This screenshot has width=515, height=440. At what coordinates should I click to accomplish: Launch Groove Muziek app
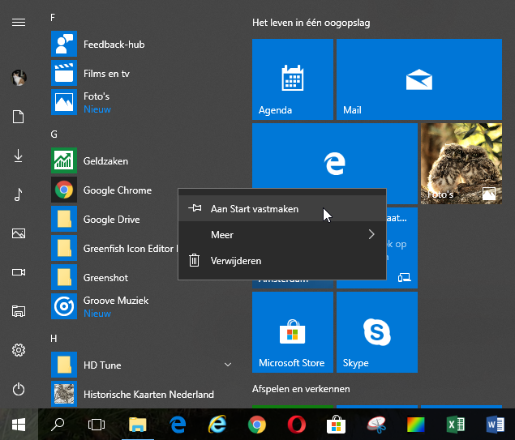(x=141, y=306)
